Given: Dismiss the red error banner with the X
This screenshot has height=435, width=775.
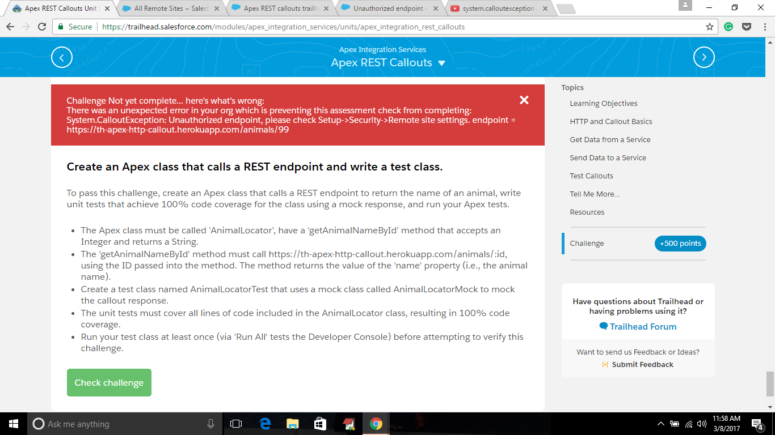Looking at the screenshot, I should [x=524, y=100].
